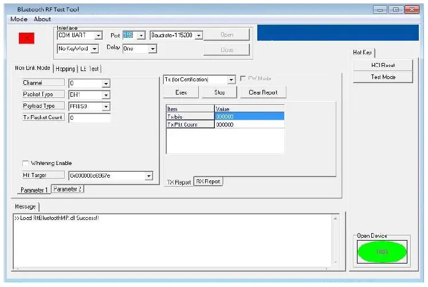This screenshot has height=287, width=428.
Task: Switch to the TX Report tab
Action: 179,182
